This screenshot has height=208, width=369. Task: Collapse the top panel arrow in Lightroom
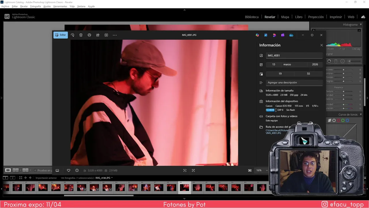click(184, 10)
